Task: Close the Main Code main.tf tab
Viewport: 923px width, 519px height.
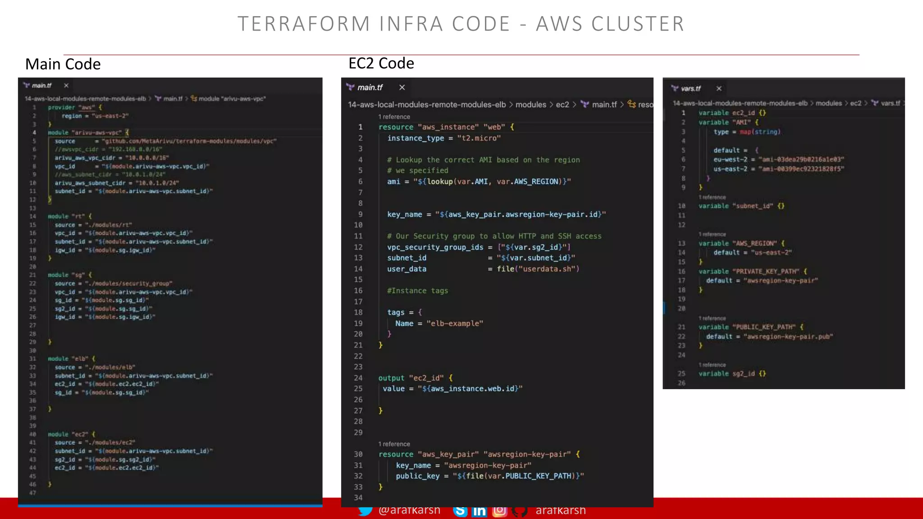Action: coord(66,86)
